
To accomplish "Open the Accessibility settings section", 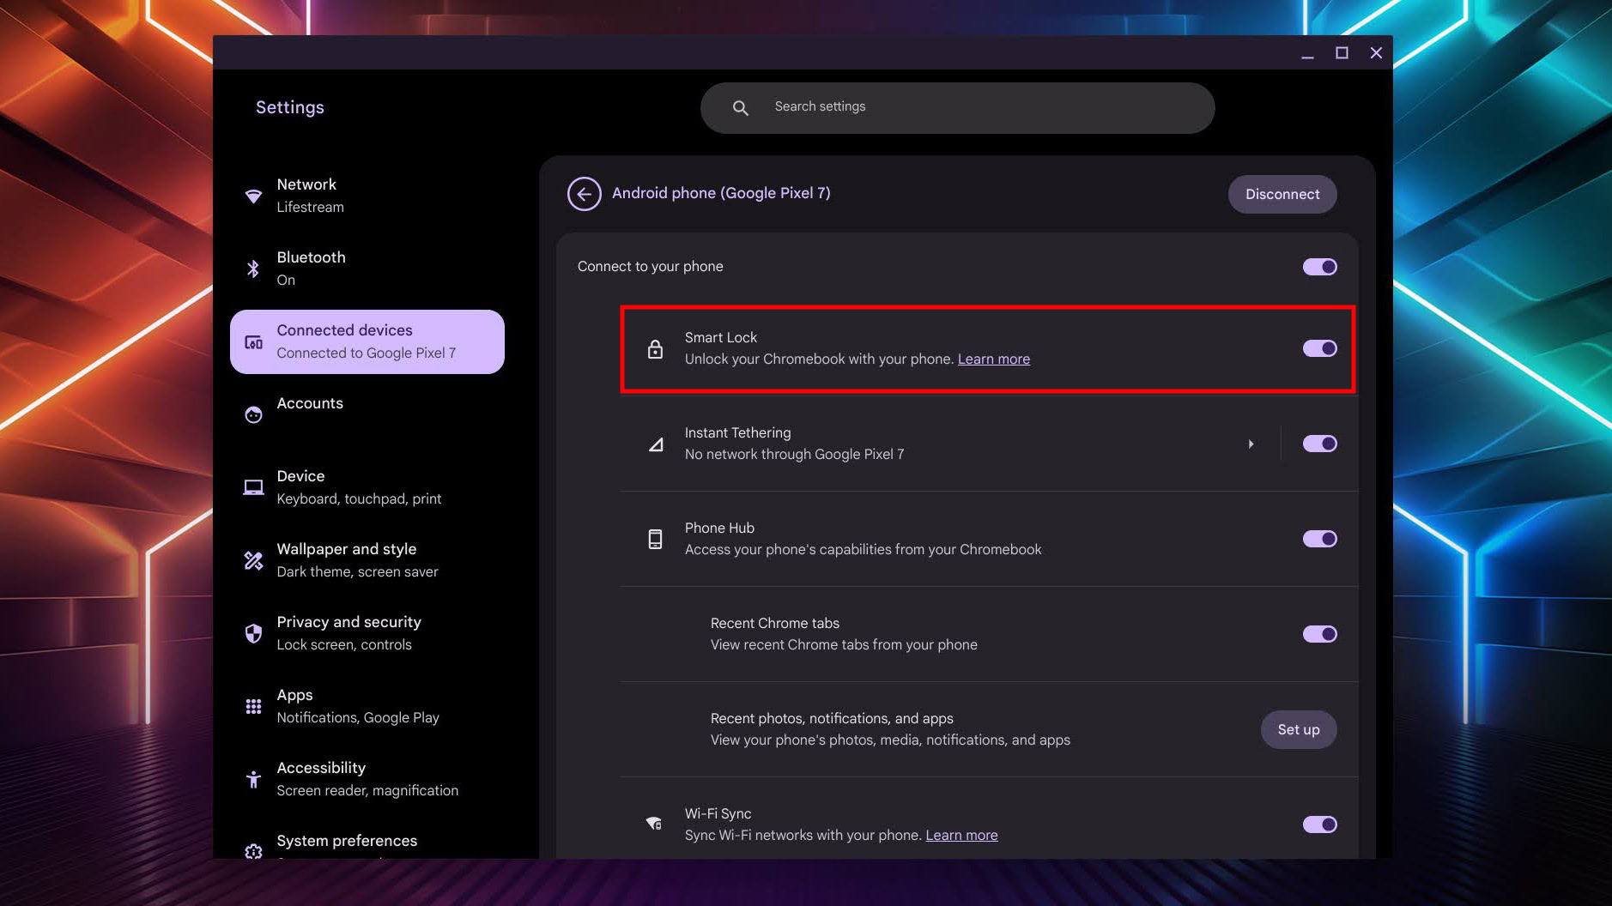I will (x=367, y=778).
